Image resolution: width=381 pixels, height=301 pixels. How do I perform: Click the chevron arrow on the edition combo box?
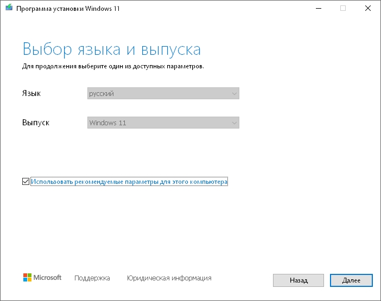[234, 123]
